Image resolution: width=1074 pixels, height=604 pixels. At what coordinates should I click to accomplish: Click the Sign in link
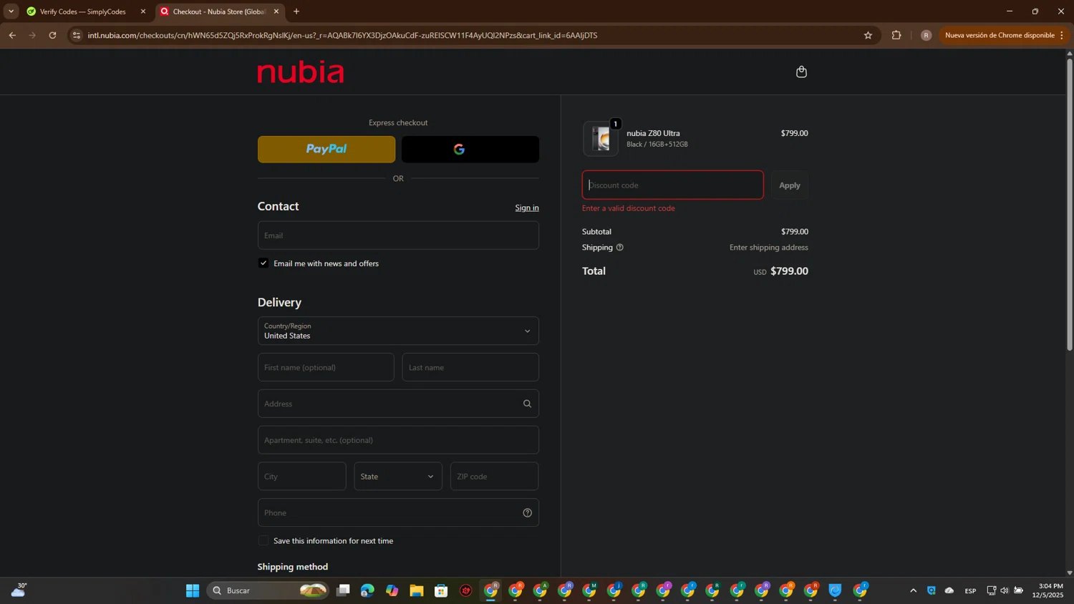(x=527, y=208)
